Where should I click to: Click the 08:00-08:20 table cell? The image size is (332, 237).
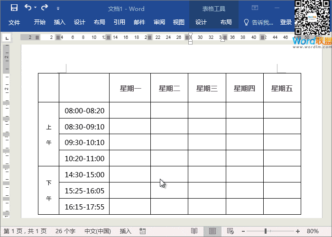(84, 111)
